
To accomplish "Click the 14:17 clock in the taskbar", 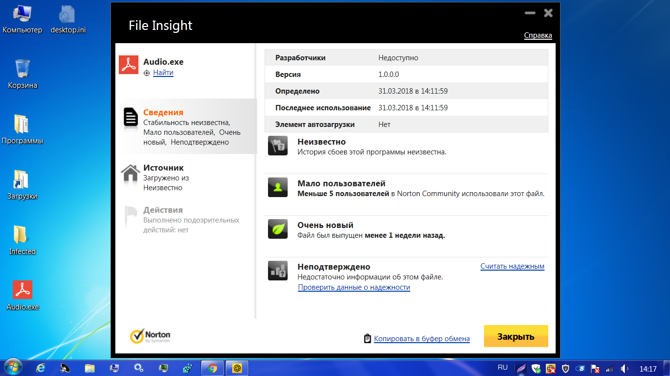I will coord(648,368).
